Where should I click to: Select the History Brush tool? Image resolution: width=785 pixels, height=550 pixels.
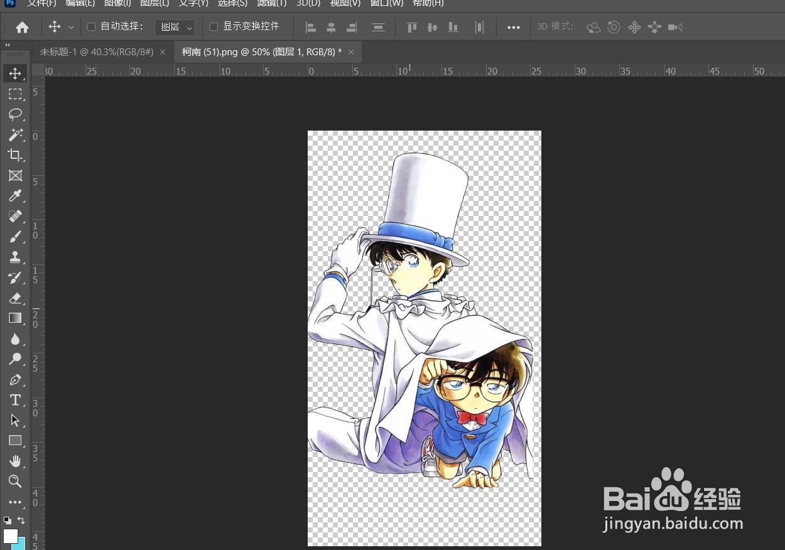16,278
